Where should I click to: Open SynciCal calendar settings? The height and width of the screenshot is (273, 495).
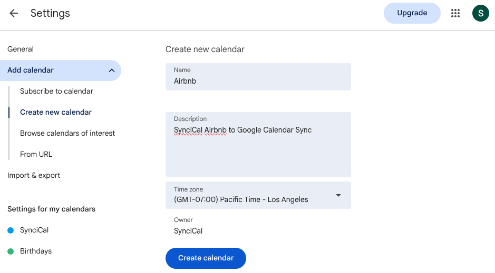click(34, 230)
